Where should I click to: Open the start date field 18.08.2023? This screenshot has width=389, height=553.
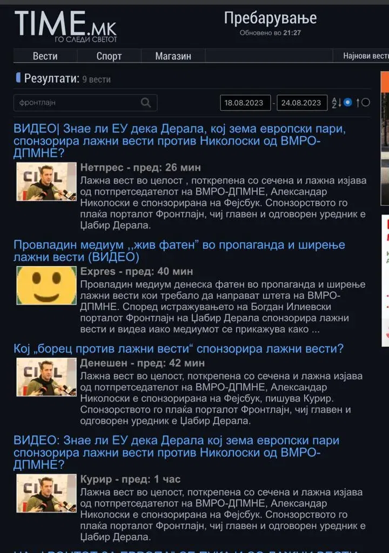point(245,103)
